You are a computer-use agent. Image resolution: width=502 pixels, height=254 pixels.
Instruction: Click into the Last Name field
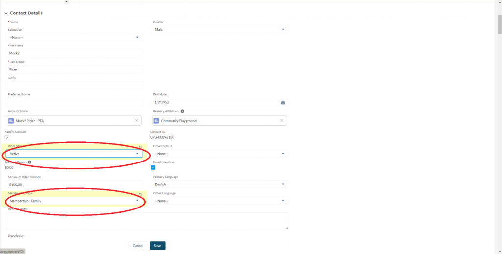pos(75,69)
